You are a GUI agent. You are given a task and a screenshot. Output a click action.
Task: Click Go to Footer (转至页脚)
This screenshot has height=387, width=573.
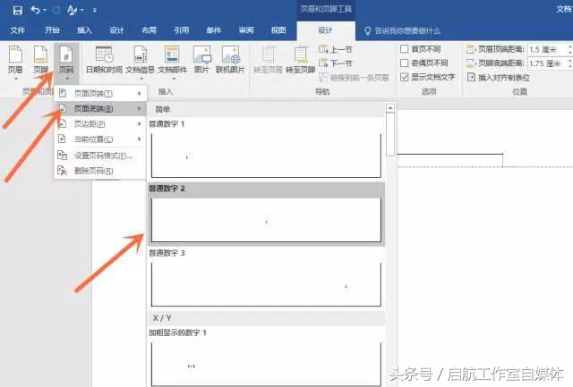pos(301,60)
